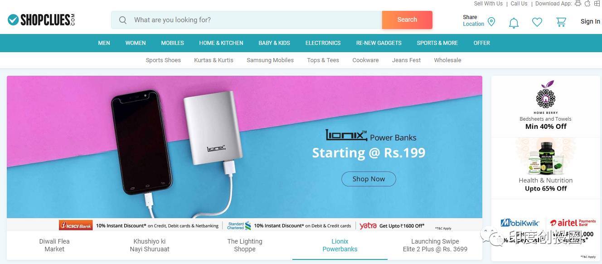The image size is (602, 264).
Task: Open Home Berry Bedsheets and Towels offer
Action: tap(546, 106)
